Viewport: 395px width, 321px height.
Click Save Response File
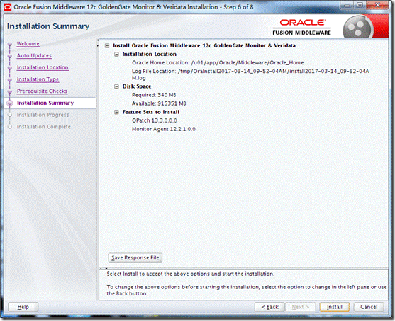(135, 257)
